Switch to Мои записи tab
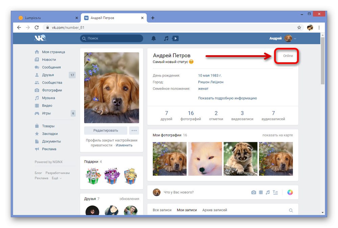Viewport: 338px width, 228px height. [187, 210]
